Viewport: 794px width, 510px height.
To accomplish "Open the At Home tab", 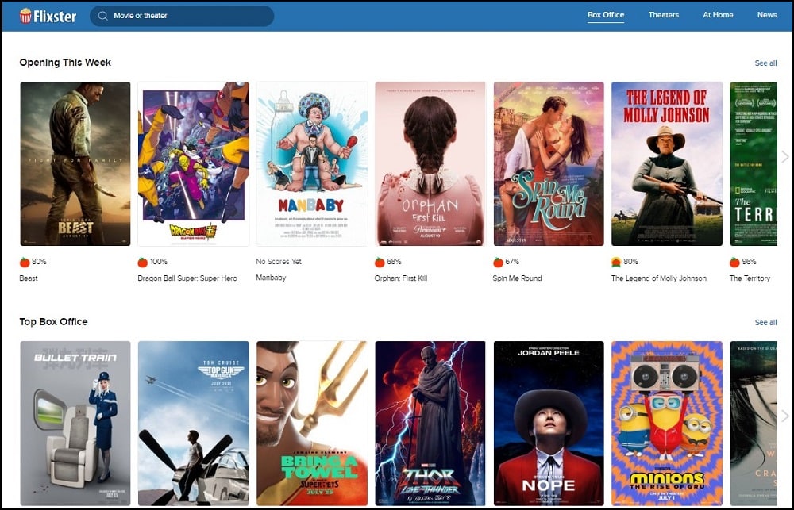I will (x=718, y=15).
